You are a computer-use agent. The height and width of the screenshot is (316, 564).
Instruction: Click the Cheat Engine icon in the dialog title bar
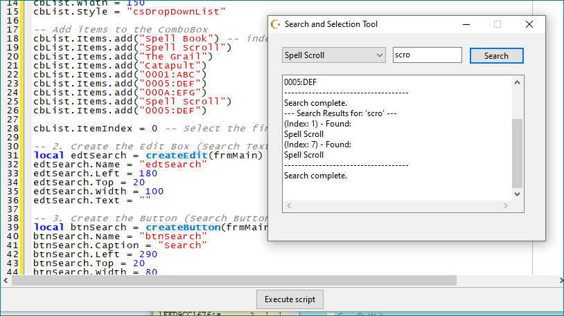276,24
